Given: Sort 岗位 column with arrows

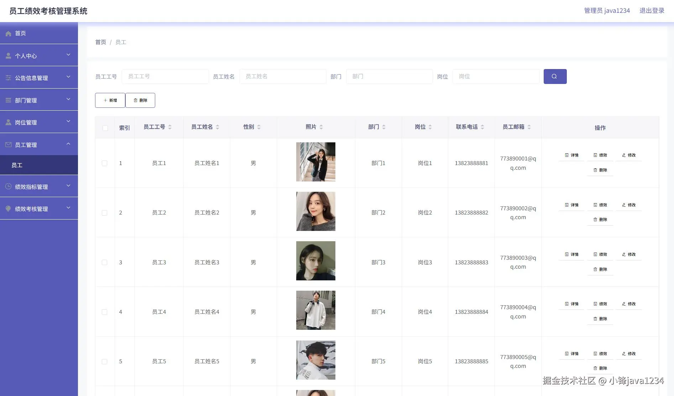Looking at the screenshot, I should point(430,127).
